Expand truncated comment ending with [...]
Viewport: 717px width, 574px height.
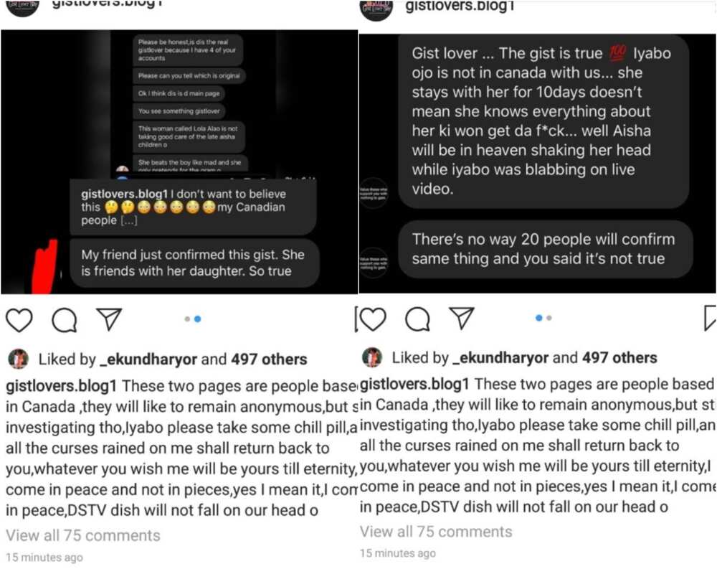point(129,220)
